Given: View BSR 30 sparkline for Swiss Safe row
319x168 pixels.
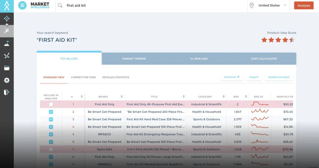Looking at the screenshot, I should (x=260, y=149).
